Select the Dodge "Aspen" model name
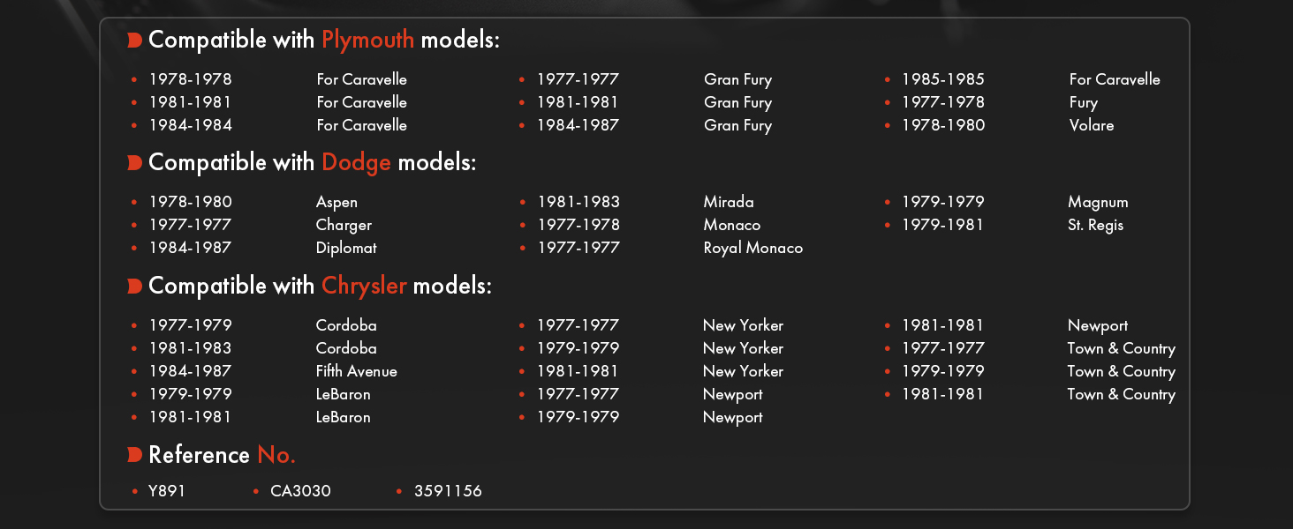1293x529 pixels. point(336,202)
